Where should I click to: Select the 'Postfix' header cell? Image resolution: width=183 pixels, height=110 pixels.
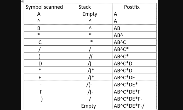tap(134, 7)
